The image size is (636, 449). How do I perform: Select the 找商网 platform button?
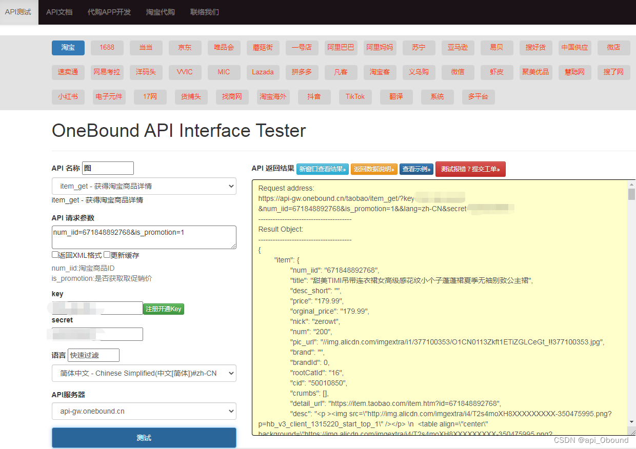pos(232,97)
